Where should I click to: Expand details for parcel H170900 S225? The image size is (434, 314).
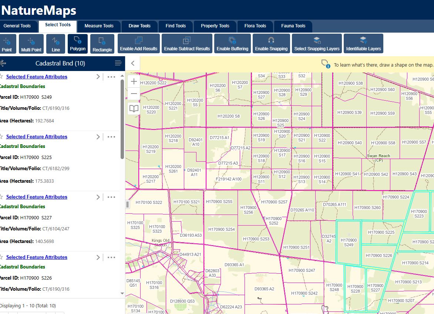(x=98, y=137)
